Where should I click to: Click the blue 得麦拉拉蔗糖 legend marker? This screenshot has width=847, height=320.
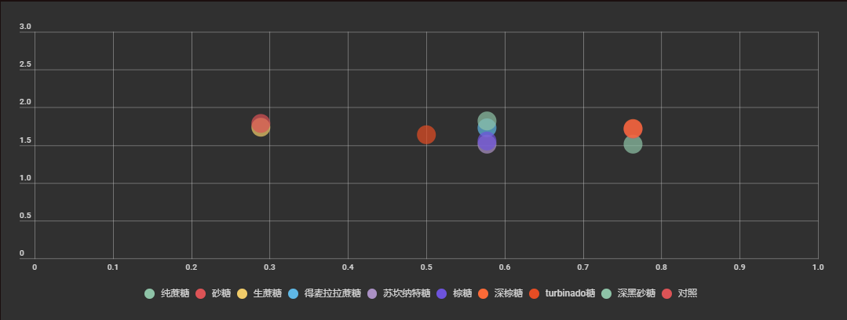coord(294,293)
